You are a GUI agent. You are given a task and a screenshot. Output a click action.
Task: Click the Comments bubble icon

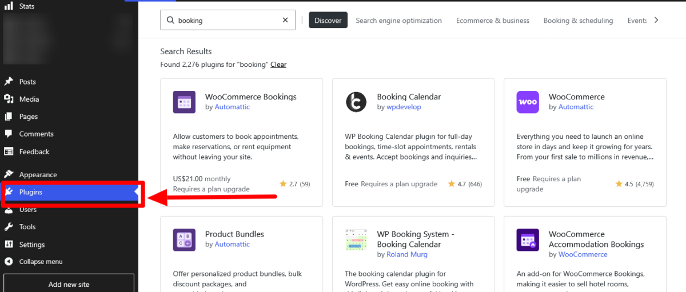point(9,134)
